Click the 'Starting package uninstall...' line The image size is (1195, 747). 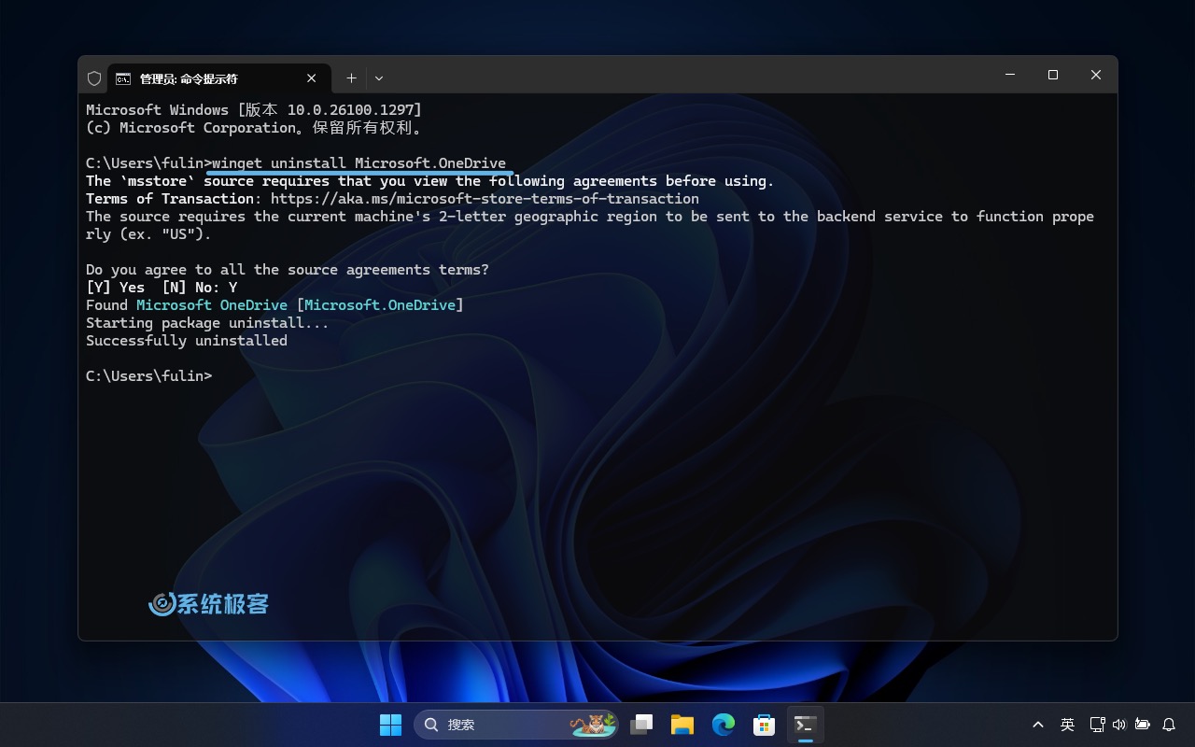[207, 323]
